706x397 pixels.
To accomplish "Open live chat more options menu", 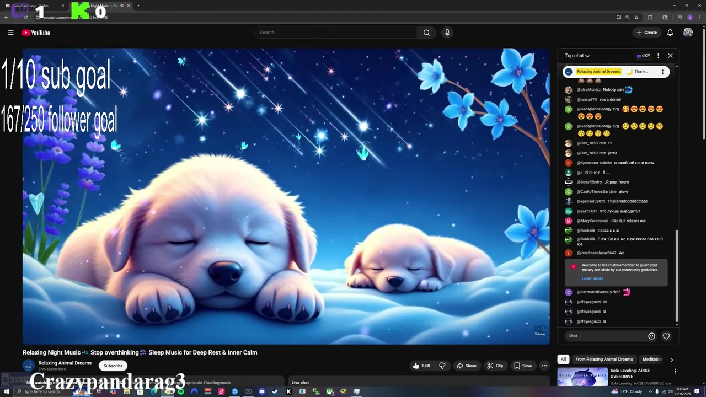I will (658, 56).
